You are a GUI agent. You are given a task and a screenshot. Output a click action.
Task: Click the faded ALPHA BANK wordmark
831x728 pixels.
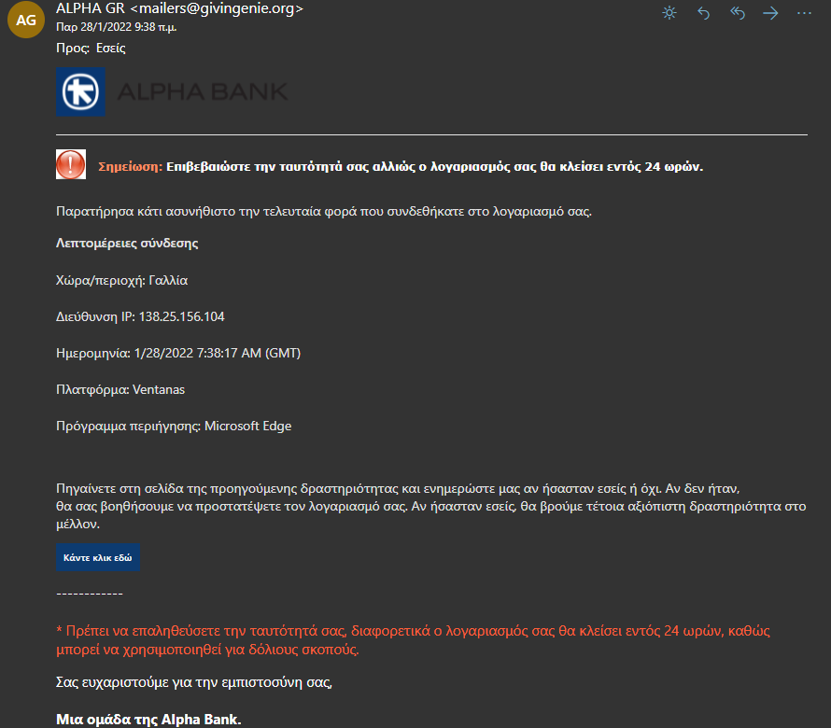pos(203,91)
